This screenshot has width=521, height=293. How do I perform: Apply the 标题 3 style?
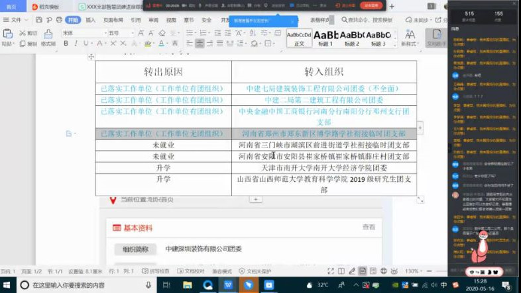[x=378, y=38]
